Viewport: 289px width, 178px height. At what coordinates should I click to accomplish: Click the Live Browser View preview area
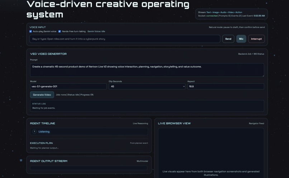click(x=211, y=153)
